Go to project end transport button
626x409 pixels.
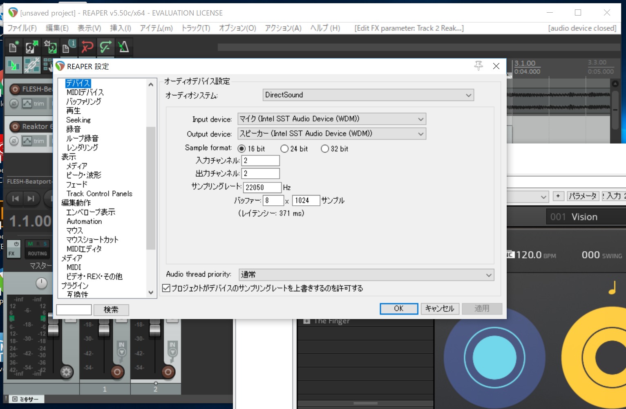point(31,198)
